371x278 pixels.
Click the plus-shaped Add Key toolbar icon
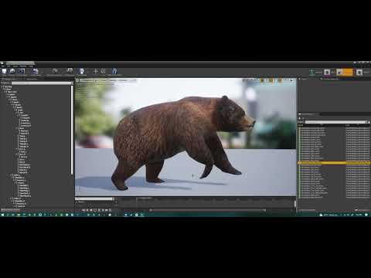pyautogui.click(x=96, y=71)
